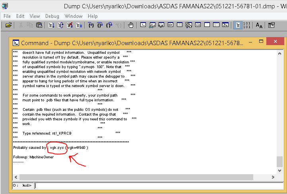The image size is (287, 194).
Task: Click the vertical scrollbar thumb
Action: tap(279, 162)
